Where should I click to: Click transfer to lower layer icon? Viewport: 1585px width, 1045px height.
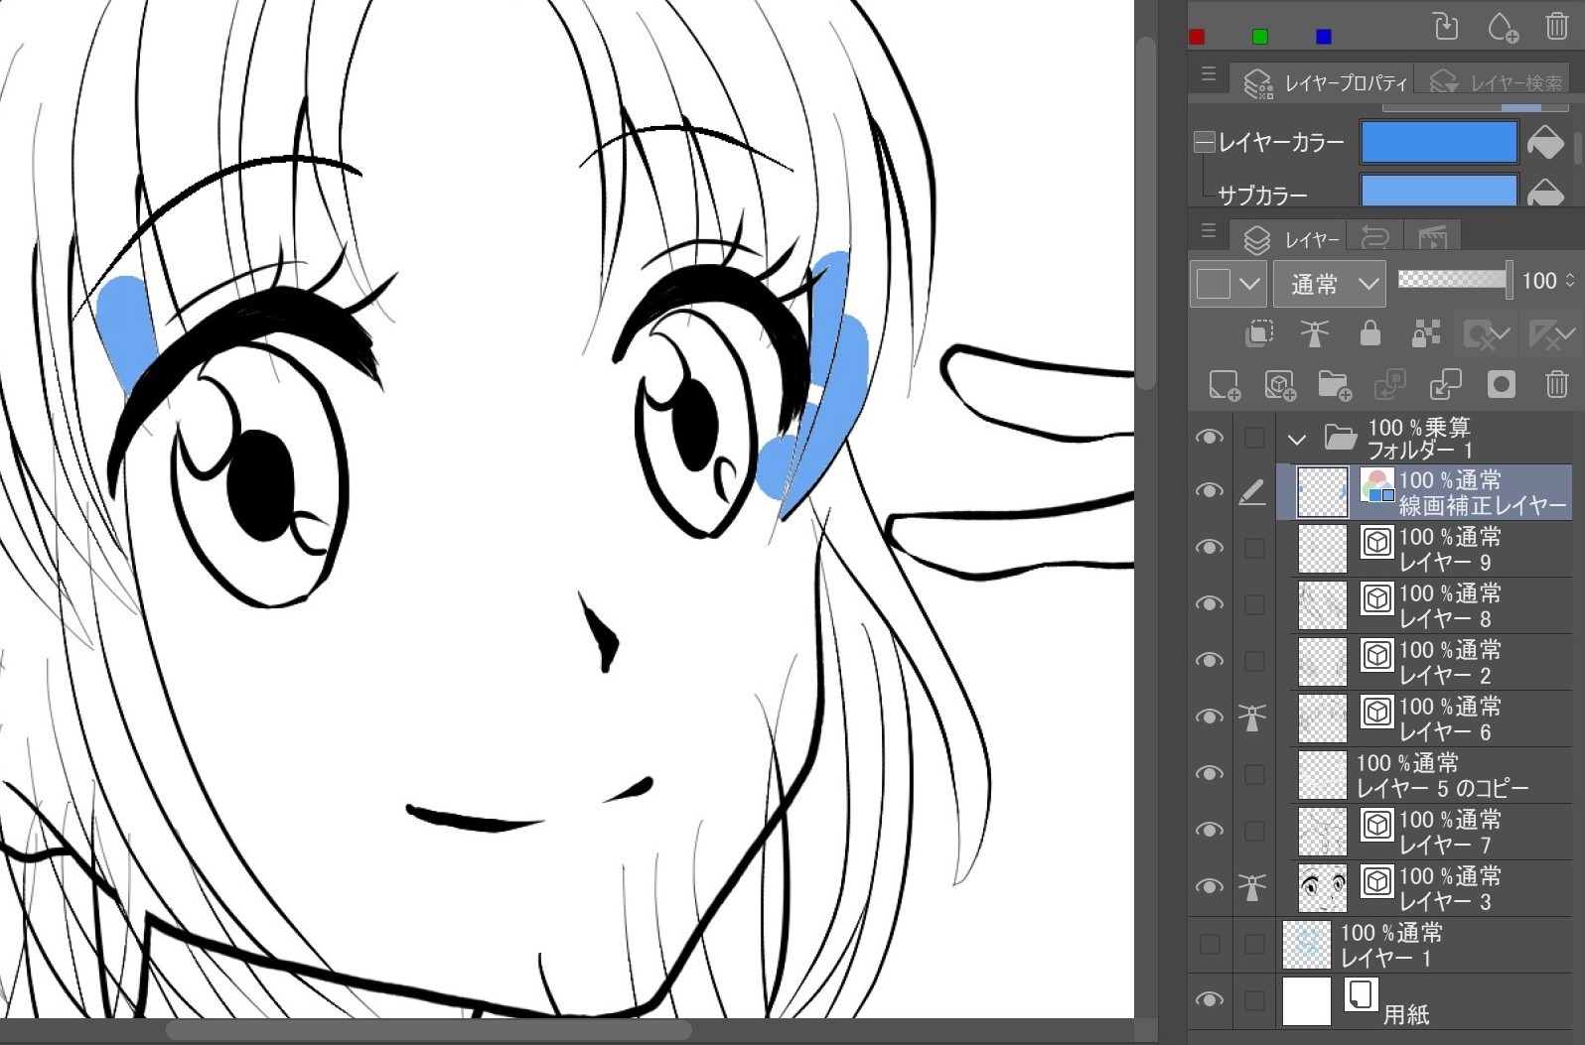point(1389,385)
